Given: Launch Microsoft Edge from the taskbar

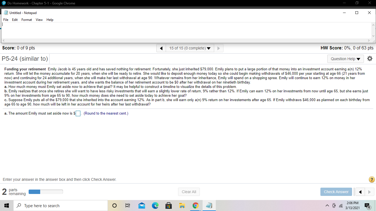Looking at the screenshot, I should 155,205.
